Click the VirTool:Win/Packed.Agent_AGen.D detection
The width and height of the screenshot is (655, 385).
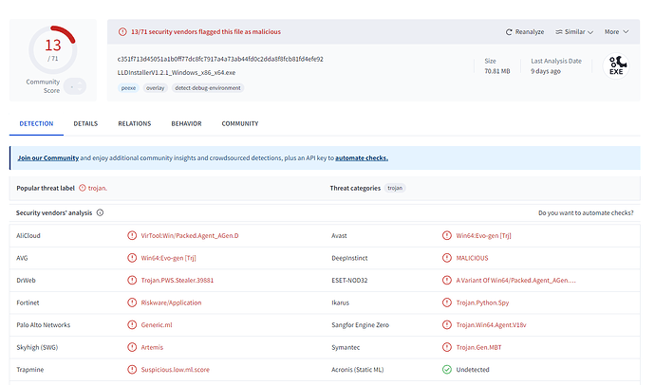click(190, 236)
